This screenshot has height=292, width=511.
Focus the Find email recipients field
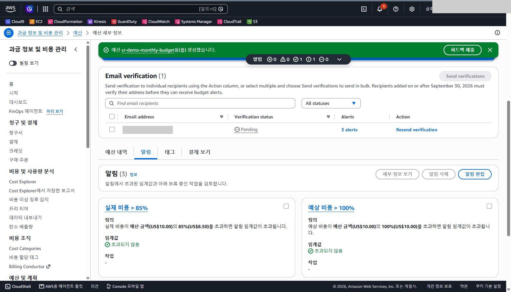tap(200, 103)
